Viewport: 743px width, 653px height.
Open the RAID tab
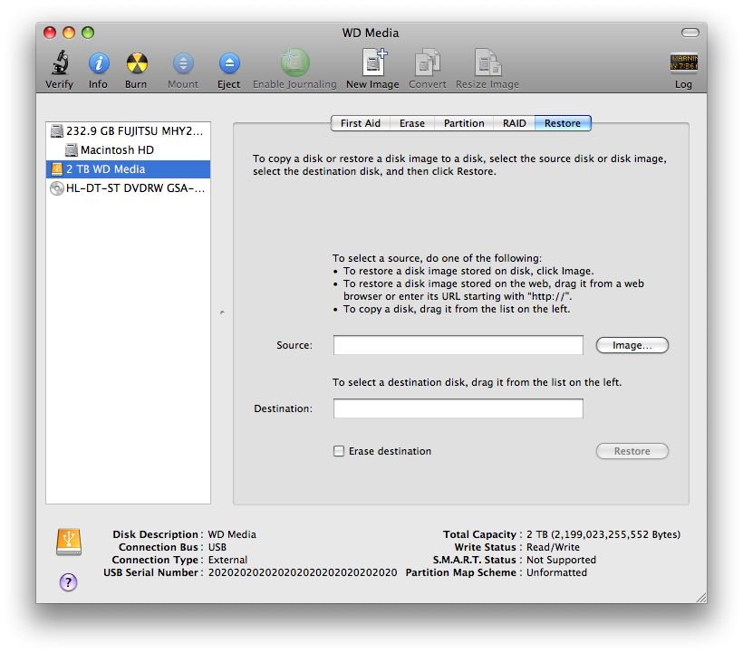click(514, 123)
